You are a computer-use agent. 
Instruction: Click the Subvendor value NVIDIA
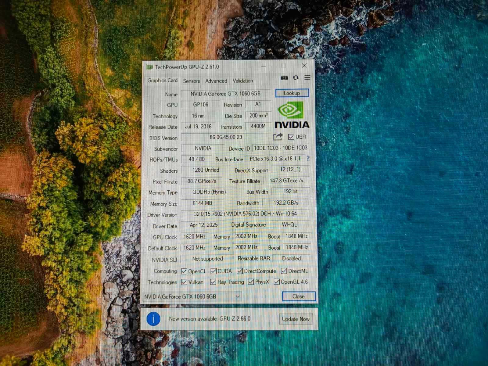[203, 149]
